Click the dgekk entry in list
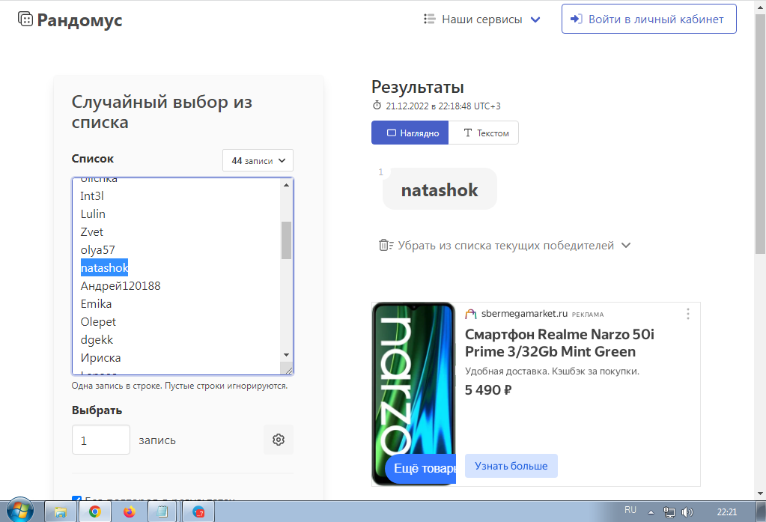 click(x=97, y=340)
